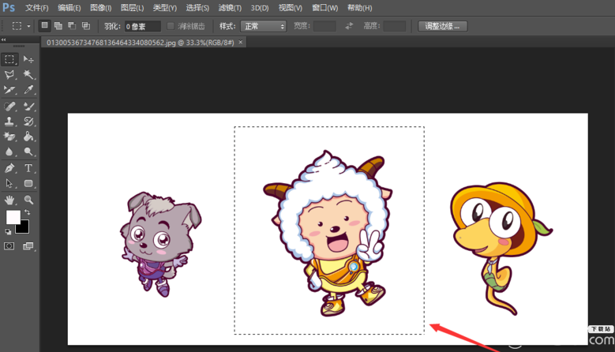The width and height of the screenshot is (615, 352).
Task: Choose Add to Selection mode
Action: (58, 26)
